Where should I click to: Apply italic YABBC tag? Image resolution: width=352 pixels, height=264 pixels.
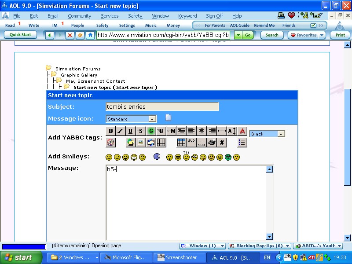tap(121, 131)
